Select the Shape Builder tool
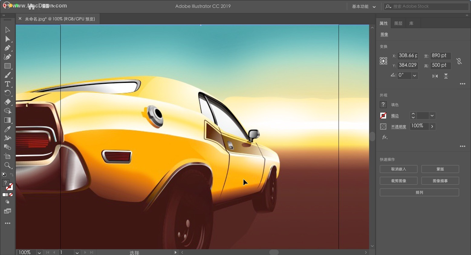This screenshot has height=255, width=471. click(x=8, y=111)
